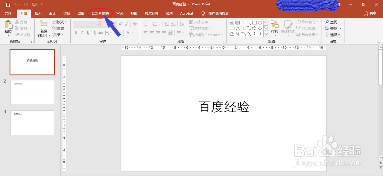Click 查找 to find text
Image resolution: width=383 pixels, height=176 pixels.
click(x=331, y=22)
